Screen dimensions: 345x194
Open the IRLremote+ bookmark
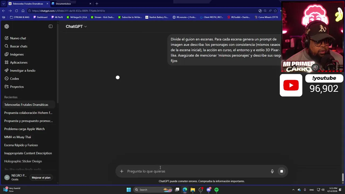coord(184,17)
